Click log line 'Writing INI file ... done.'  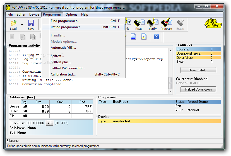click(x=47, y=80)
